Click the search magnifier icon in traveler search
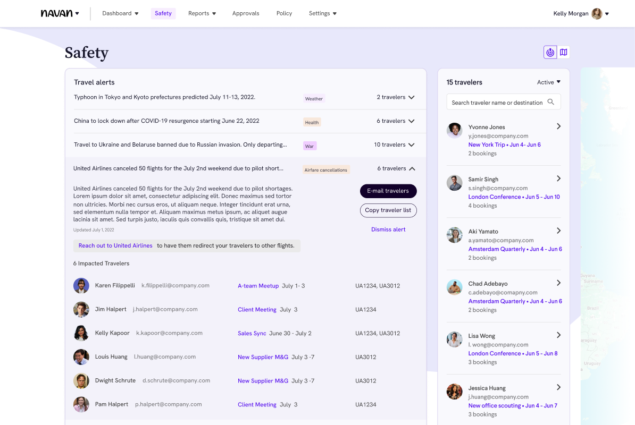 pyautogui.click(x=551, y=102)
